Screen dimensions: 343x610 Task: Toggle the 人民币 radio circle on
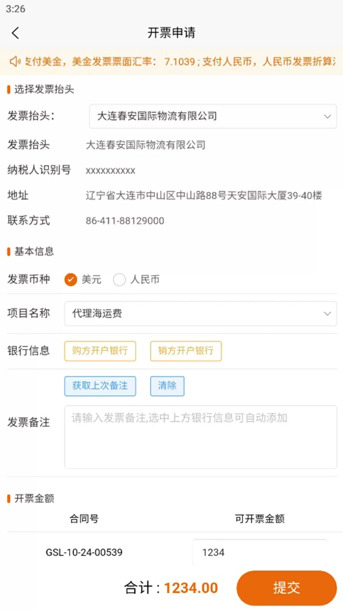(119, 280)
